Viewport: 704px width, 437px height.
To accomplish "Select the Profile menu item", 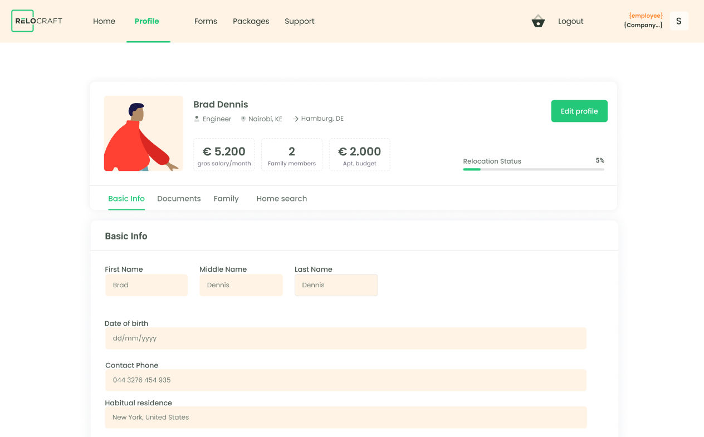I will tap(147, 21).
